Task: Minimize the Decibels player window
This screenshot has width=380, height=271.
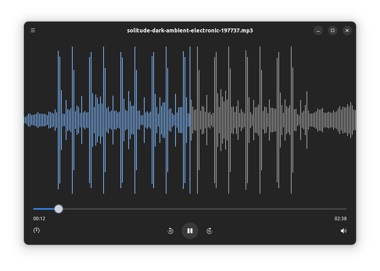Action: pos(318,30)
